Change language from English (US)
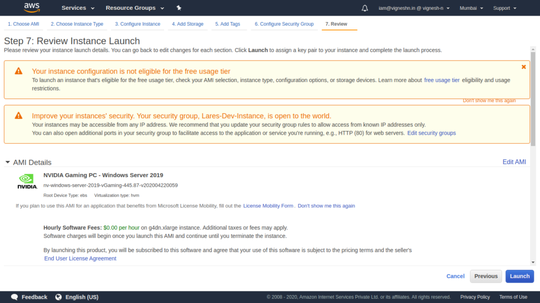The height and width of the screenshot is (303, 540). coord(82,297)
